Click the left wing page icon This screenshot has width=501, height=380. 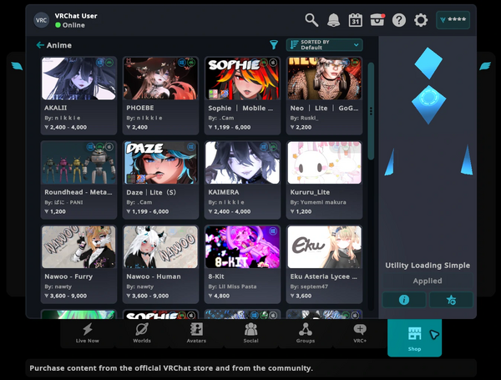click(x=17, y=66)
